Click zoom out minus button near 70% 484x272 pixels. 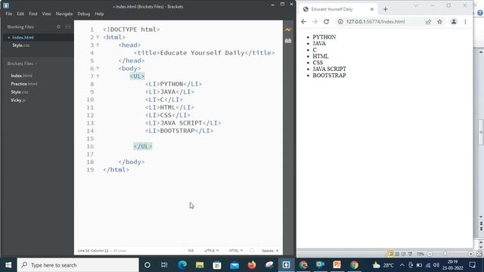tap(430, 254)
